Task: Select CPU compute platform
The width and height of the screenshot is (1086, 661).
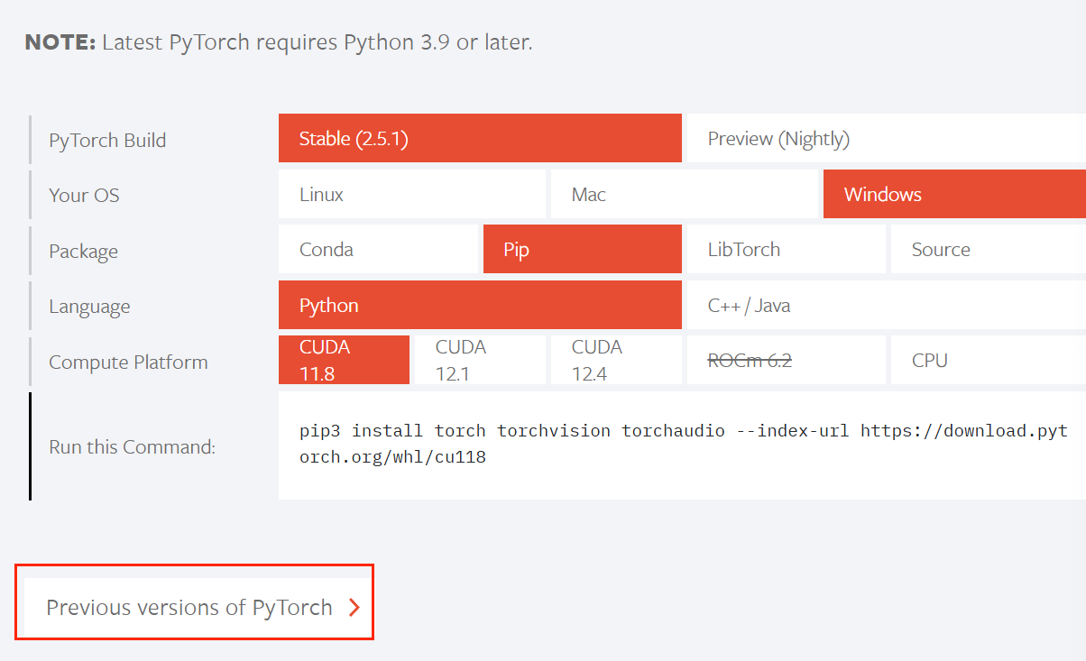Action: pyautogui.click(x=989, y=360)
